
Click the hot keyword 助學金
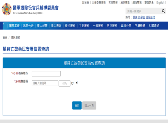[x=142, y=17]
